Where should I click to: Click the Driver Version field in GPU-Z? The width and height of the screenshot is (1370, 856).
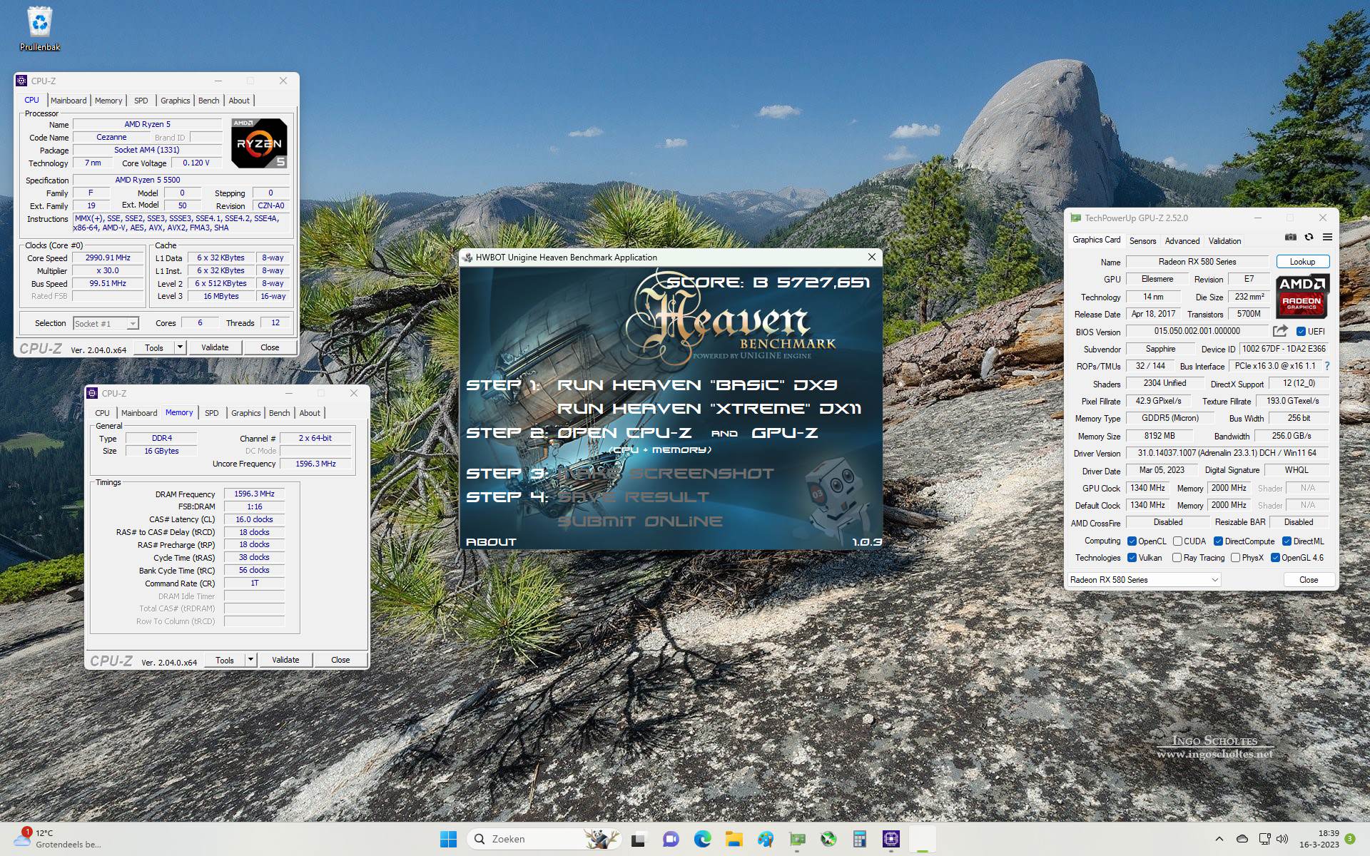pyautogui.click(x=1227, y=453)
